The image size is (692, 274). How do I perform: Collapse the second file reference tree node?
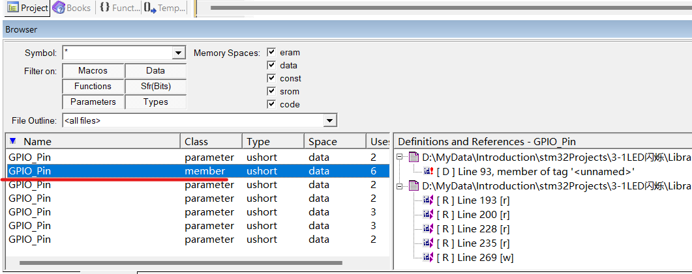point(401,185)
